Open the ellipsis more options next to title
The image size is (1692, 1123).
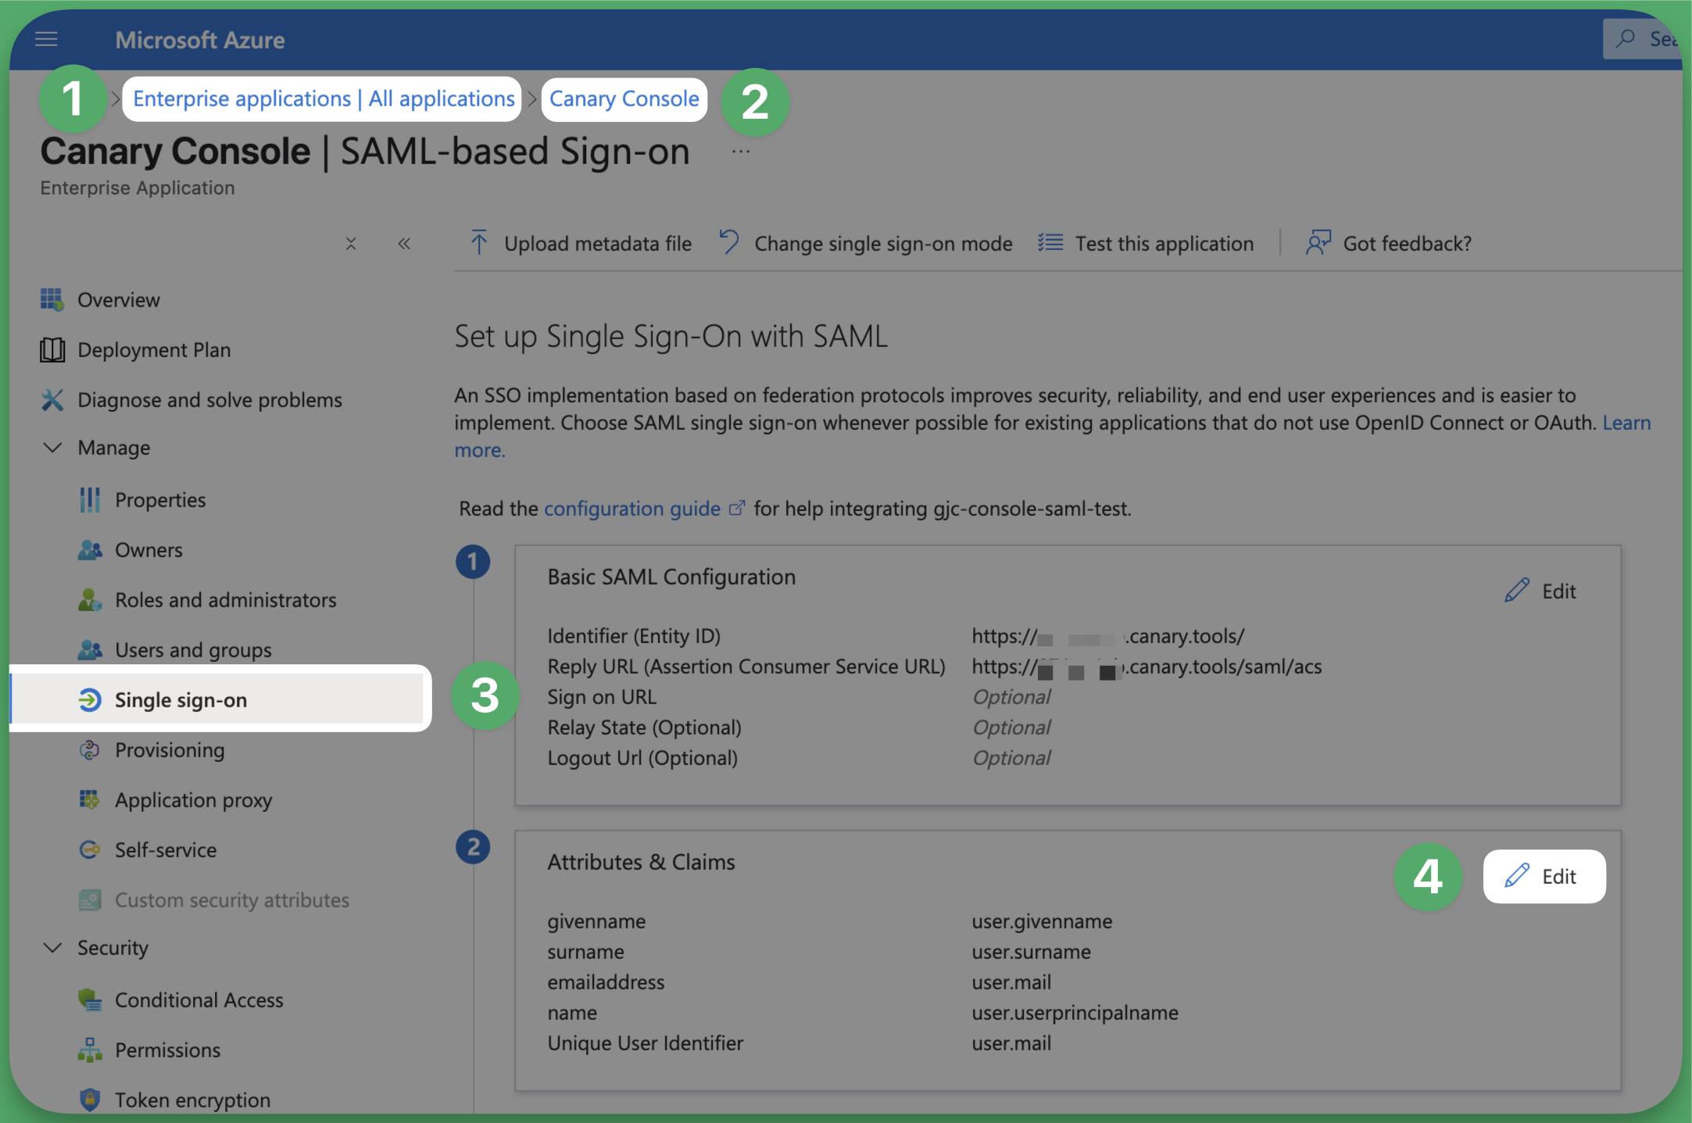741,152
